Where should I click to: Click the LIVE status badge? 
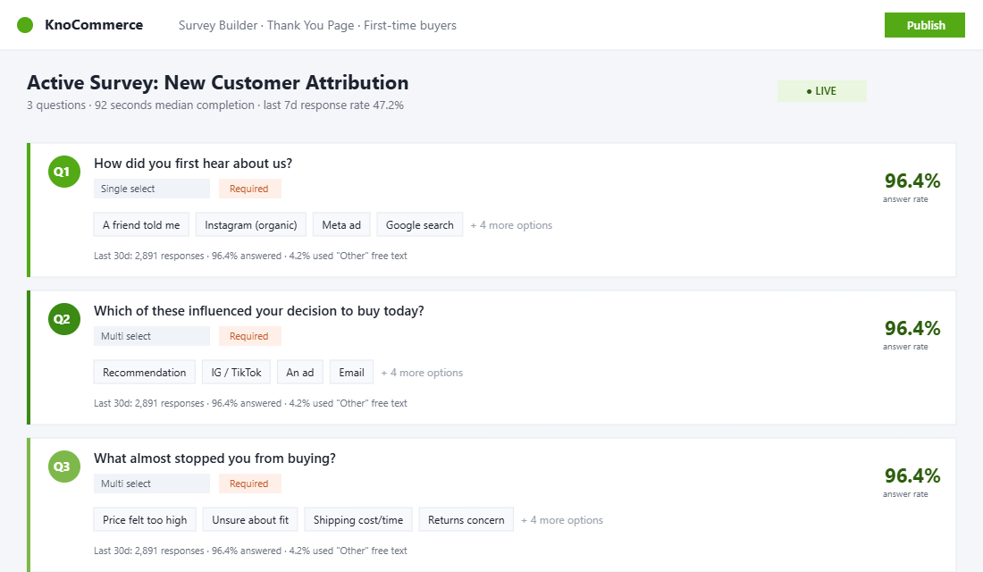(822, 91)
